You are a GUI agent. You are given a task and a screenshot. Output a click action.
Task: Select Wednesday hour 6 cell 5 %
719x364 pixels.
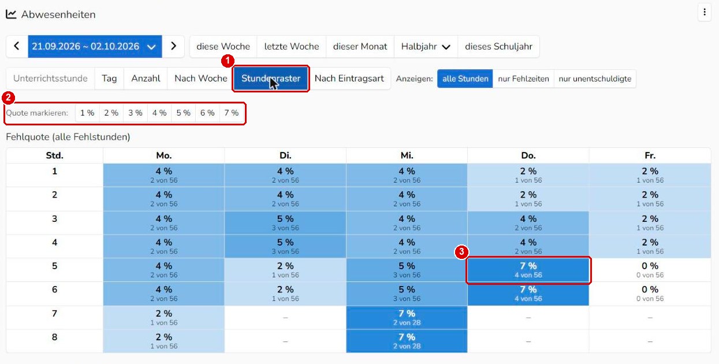[407, 294]
